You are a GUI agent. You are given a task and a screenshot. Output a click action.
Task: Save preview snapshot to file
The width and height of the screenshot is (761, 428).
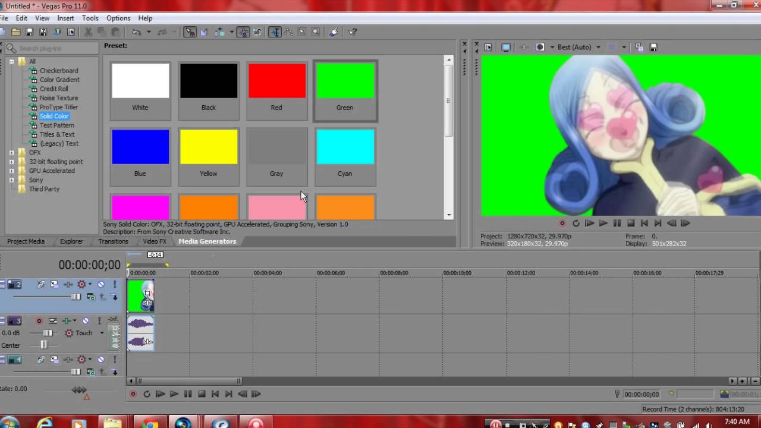pyautogui.click(x=653, y=47)
